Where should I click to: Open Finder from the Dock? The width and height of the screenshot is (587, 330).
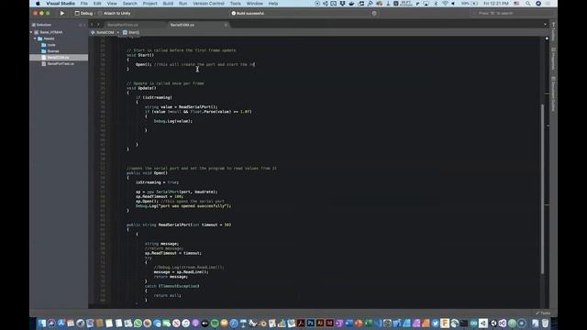point(41,323)
